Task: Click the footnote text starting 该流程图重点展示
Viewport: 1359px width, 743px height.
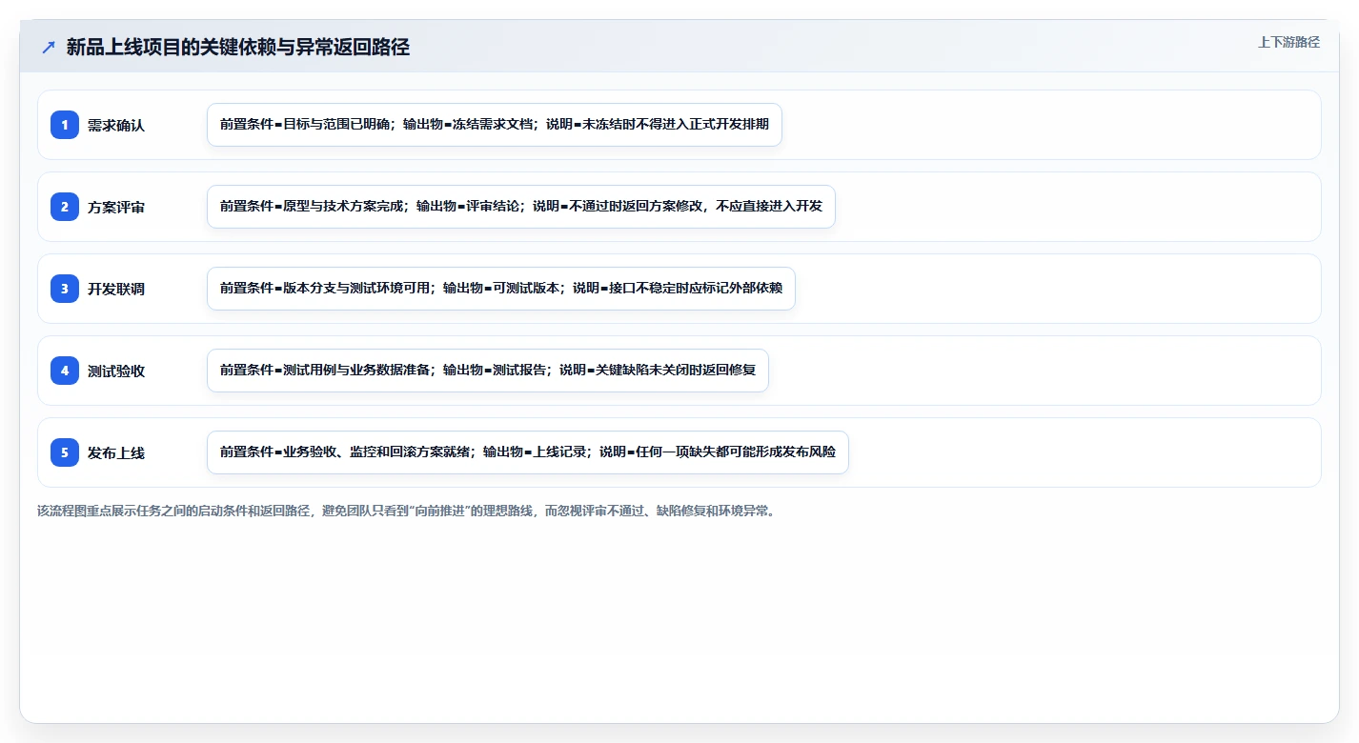Action: click(408, 511)
